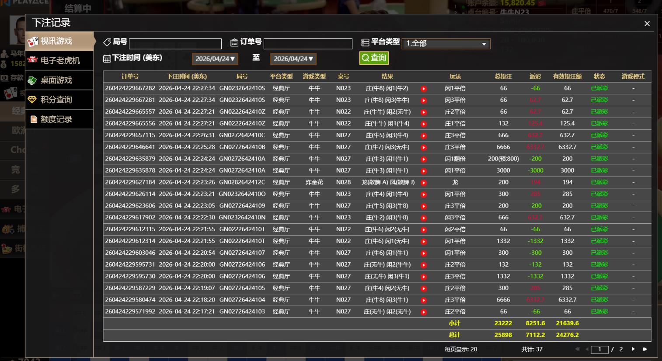Image resolution: width=662 pixels, height=361 pixels.
Task: Open the 平台类型 dropdown showing 1.全部
Action: coord(446,43)
